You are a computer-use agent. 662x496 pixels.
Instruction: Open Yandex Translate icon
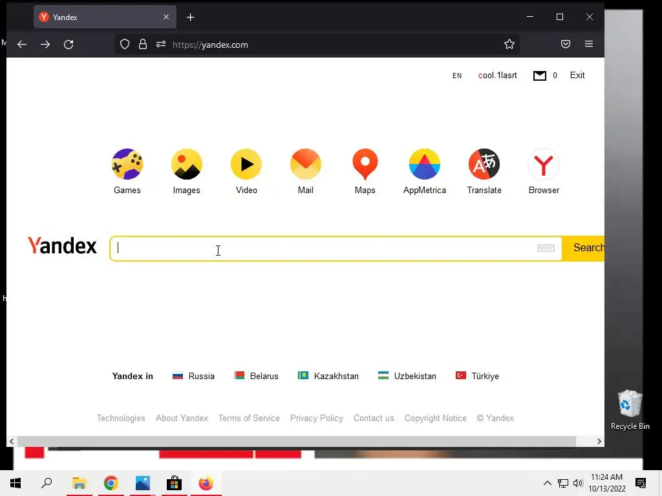coord(484,165)
